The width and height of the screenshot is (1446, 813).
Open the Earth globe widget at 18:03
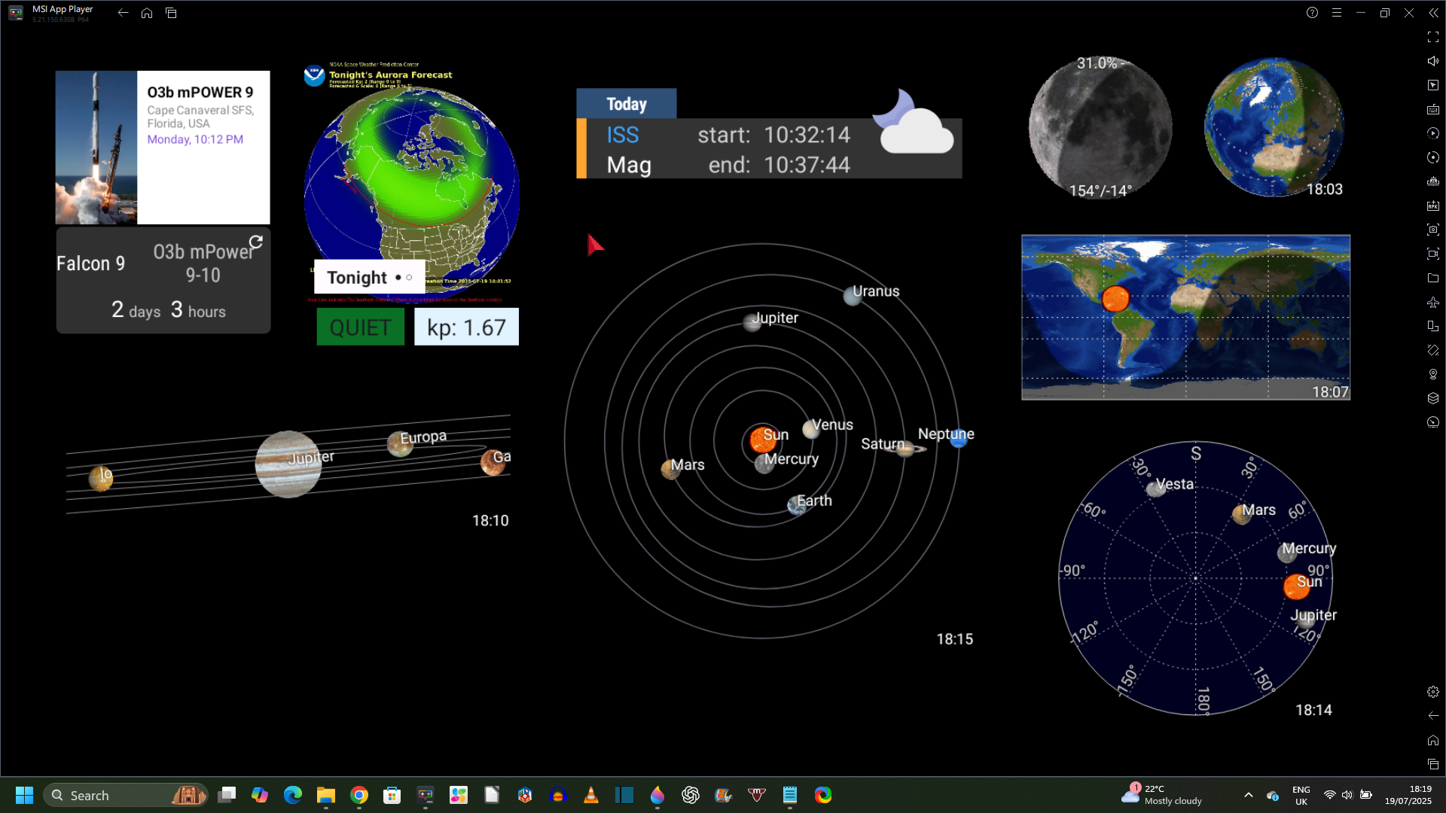(x=1274, y=127)
